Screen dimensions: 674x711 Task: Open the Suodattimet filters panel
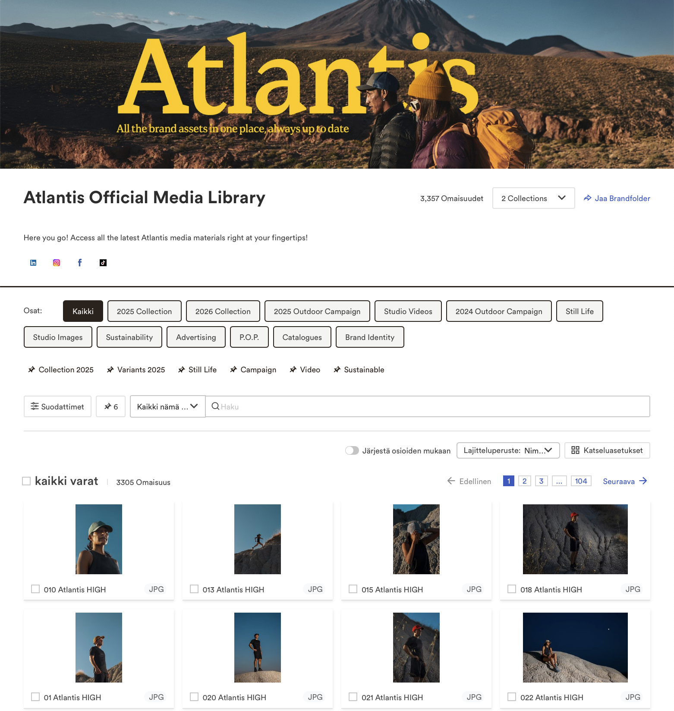point(57,406)
